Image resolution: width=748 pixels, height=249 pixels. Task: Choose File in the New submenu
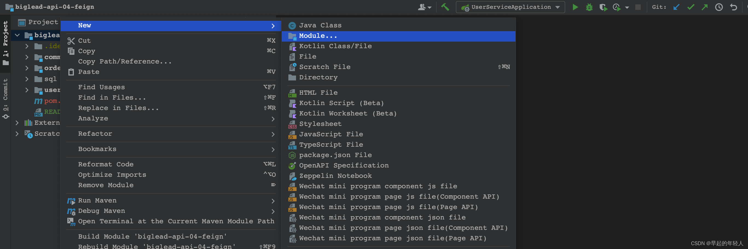[x=398, y=57]
